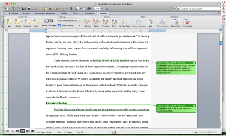Delete the selected comment
The image size is (226, 136).
(x=17, y=23)
